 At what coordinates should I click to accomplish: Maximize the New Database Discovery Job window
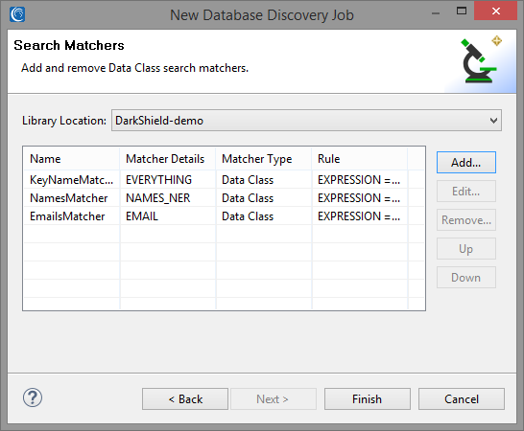(x=462, y=11)
